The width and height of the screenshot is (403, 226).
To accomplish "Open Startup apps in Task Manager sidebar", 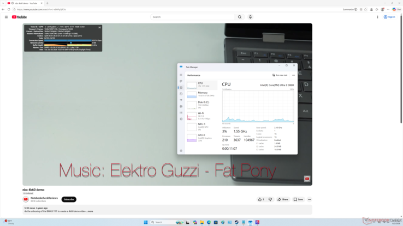I will point(181,100).
